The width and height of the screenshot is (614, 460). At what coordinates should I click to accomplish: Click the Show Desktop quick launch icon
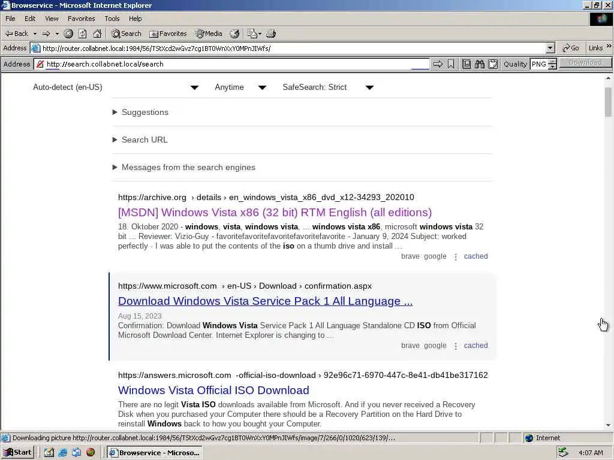(x=49, y=453)
